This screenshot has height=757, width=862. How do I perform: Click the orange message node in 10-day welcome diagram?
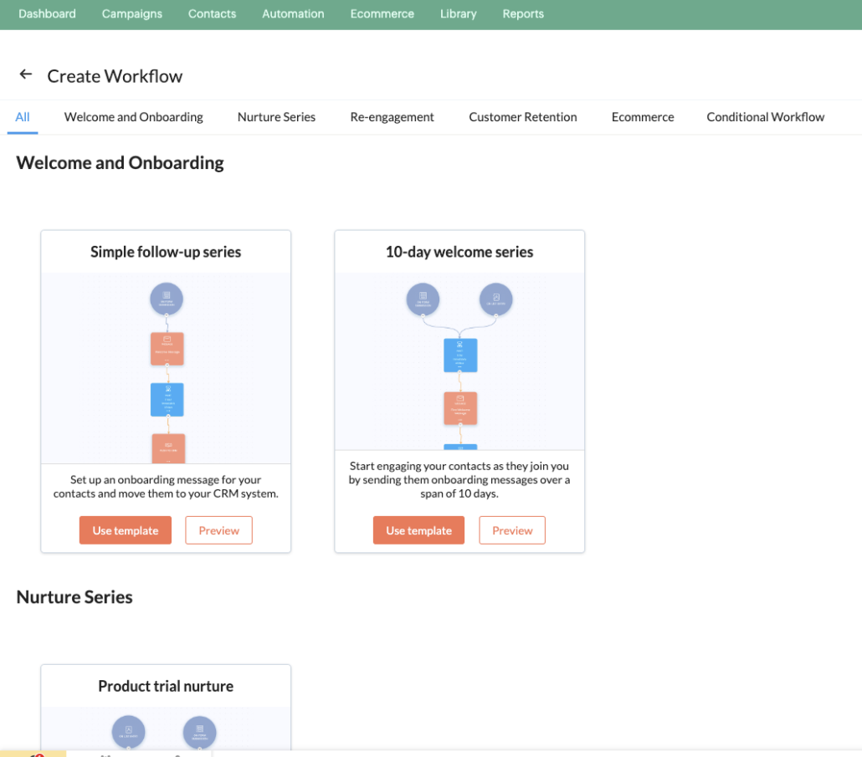point(460,408)
